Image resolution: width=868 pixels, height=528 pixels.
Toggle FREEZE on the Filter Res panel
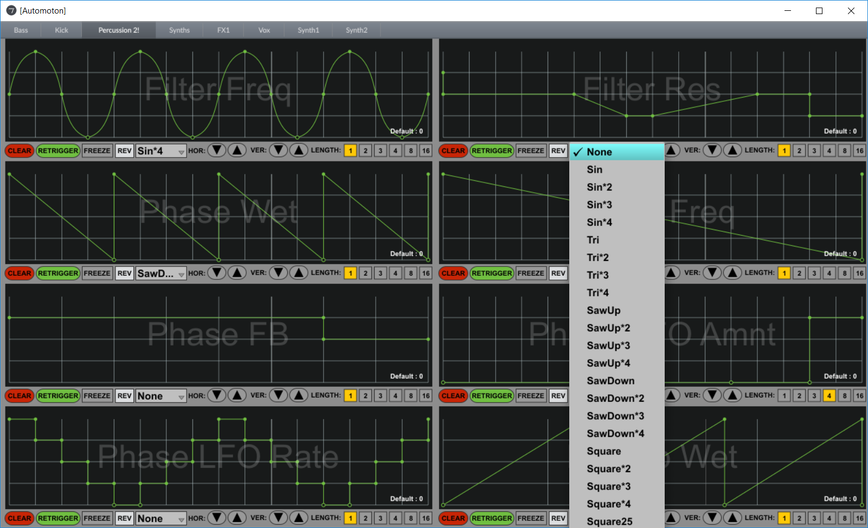coord(531,151)
